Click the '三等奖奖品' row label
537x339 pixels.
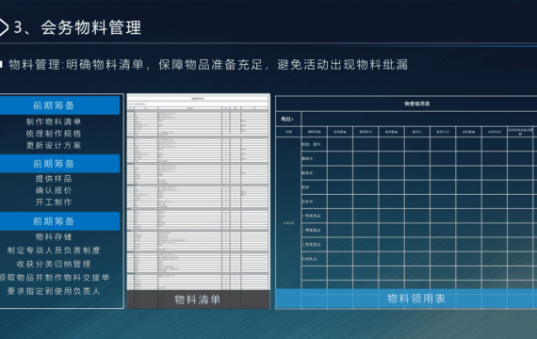tap(311, 245)
